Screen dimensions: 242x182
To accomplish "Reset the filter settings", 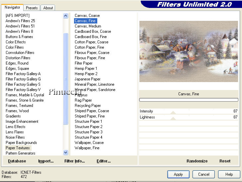I will (225, 161).
